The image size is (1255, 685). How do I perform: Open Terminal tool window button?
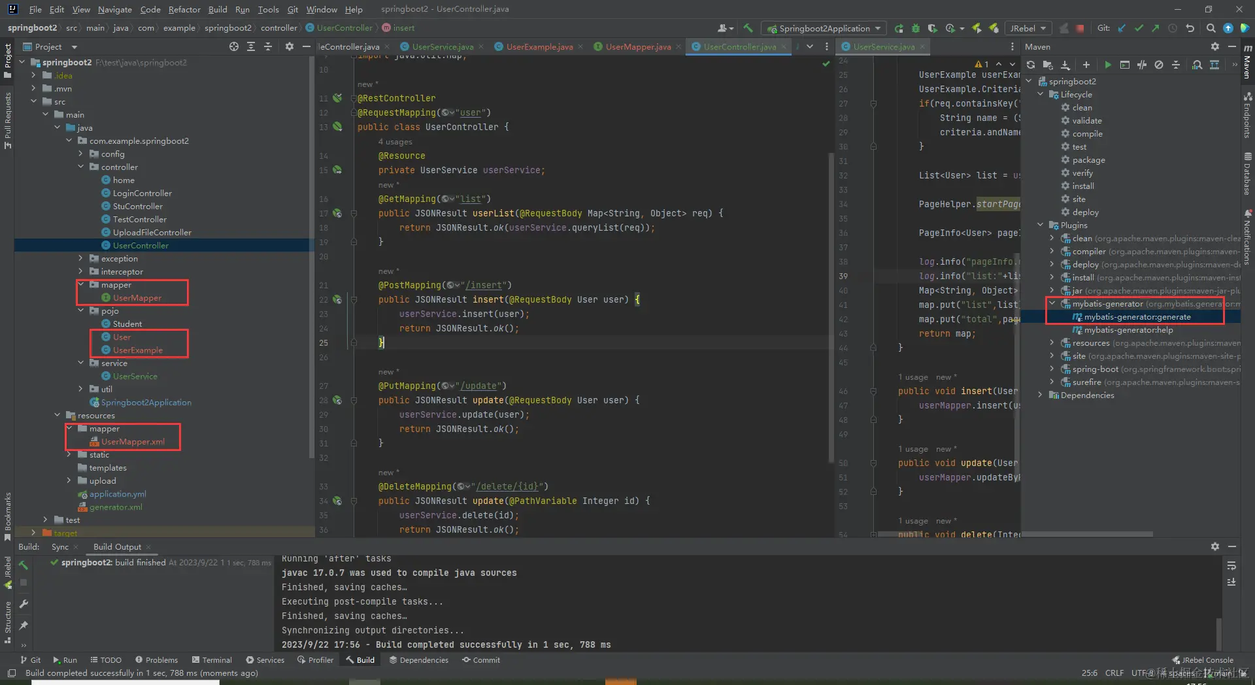212,660
